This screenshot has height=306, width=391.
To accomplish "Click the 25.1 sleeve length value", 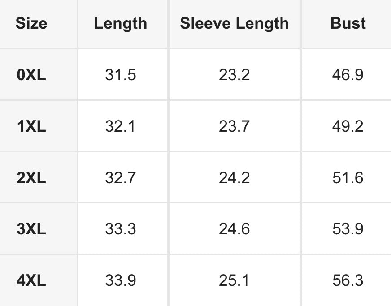I will (234, 280).
